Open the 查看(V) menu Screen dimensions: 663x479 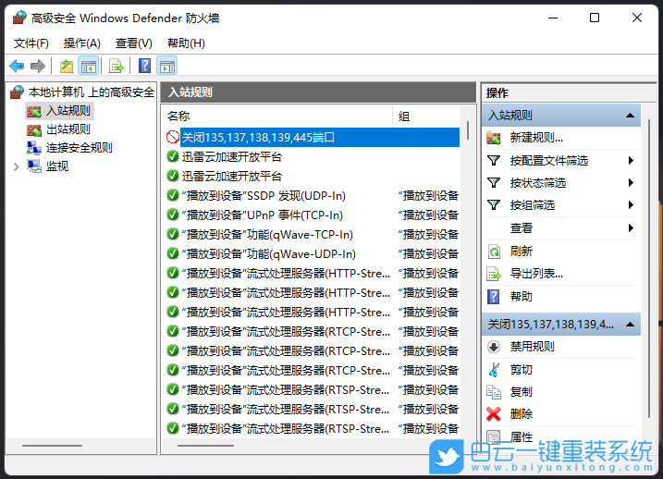[x=133, y=43]
